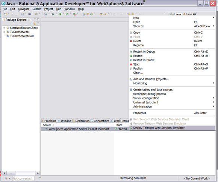218x182 pixels.
Task: Click the Profile toolbar icon
Action: click(x=67, y=14)
